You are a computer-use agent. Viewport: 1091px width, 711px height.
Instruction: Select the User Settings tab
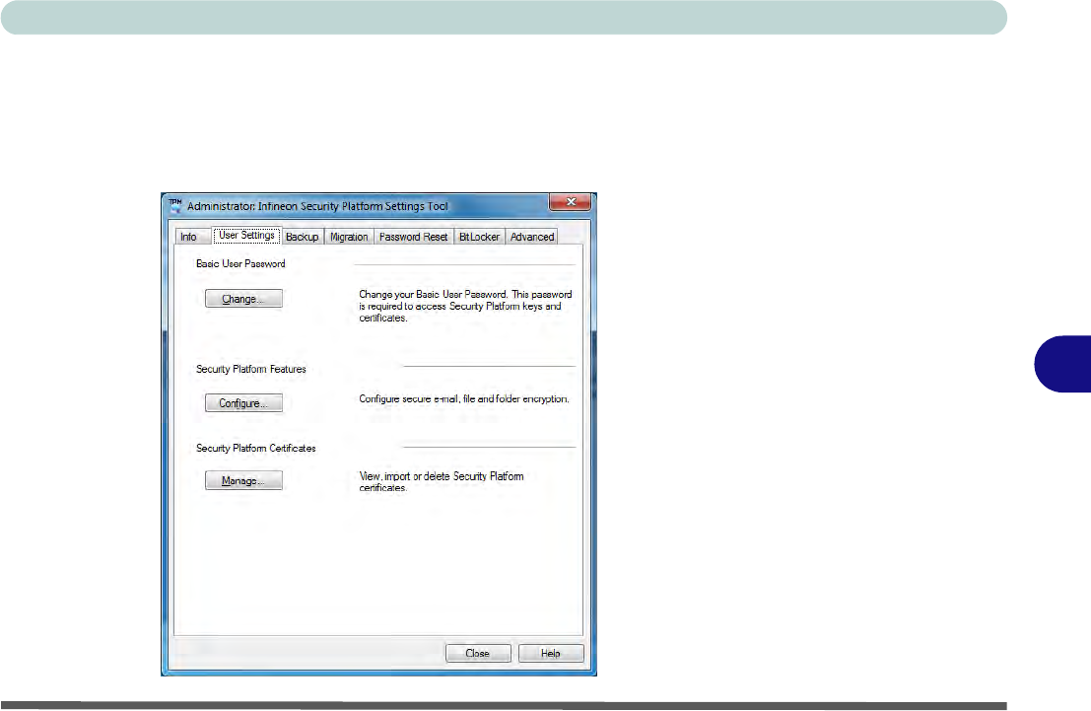pos(247,236)
